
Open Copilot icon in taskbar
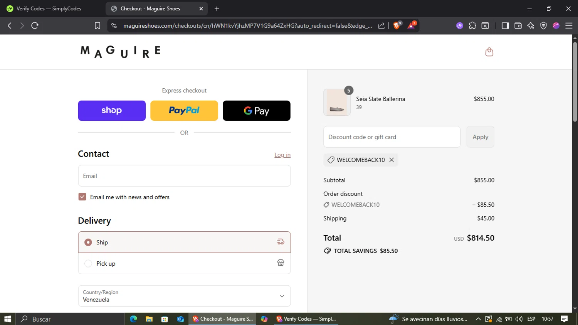264,319
